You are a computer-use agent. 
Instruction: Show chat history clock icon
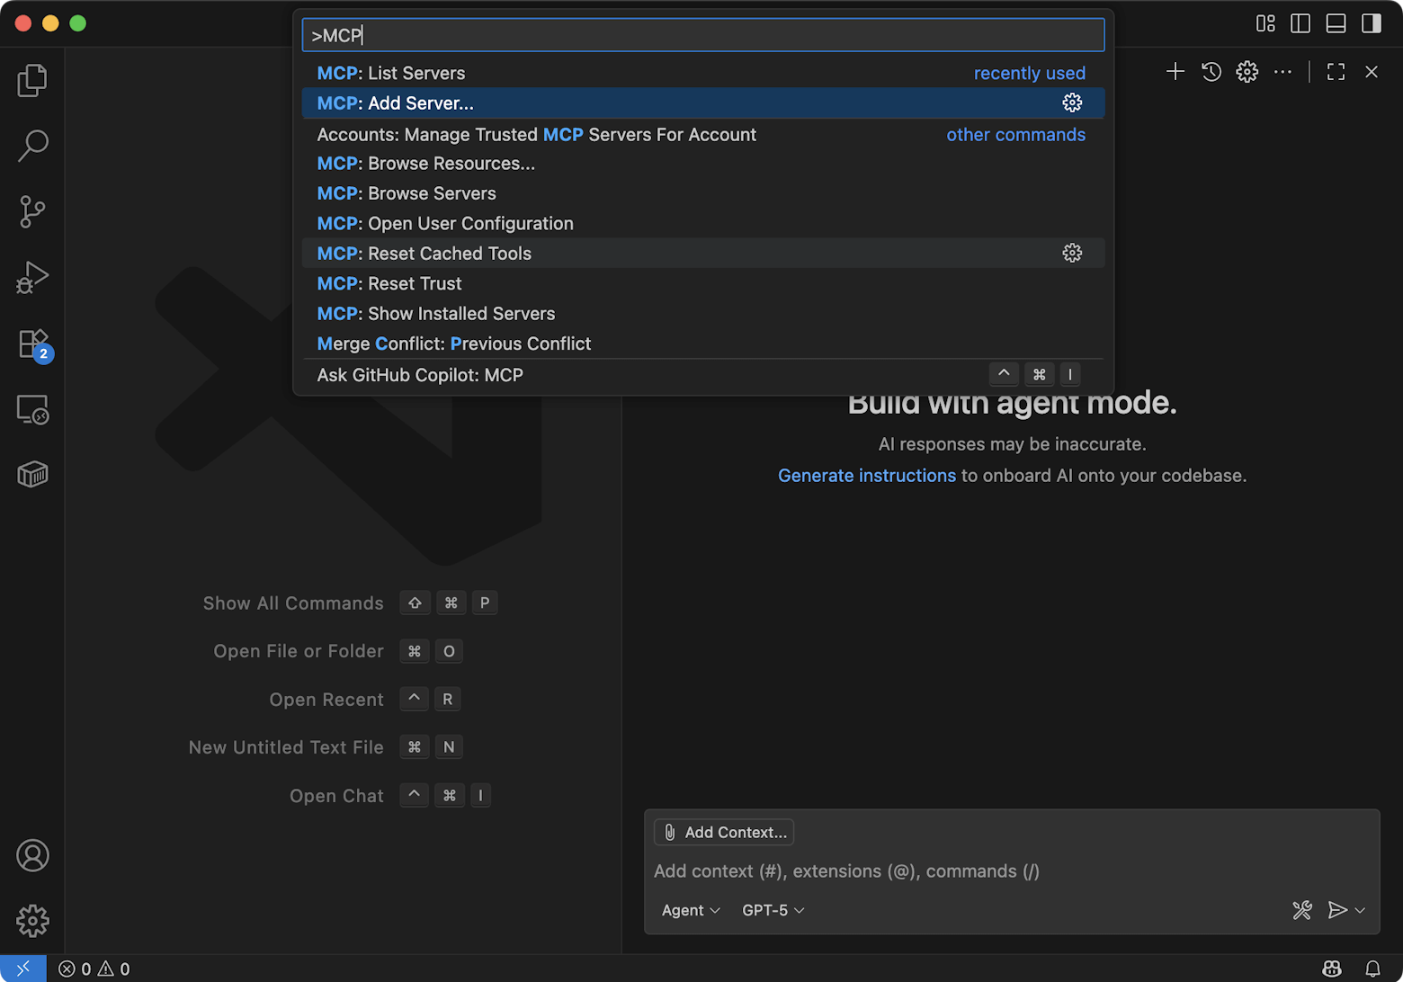1211,72
